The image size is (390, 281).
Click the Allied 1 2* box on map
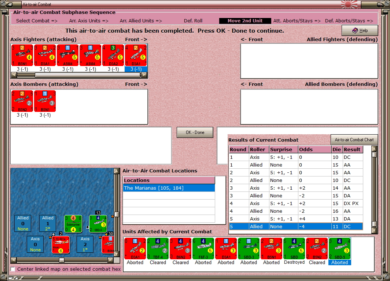point(48,223)
